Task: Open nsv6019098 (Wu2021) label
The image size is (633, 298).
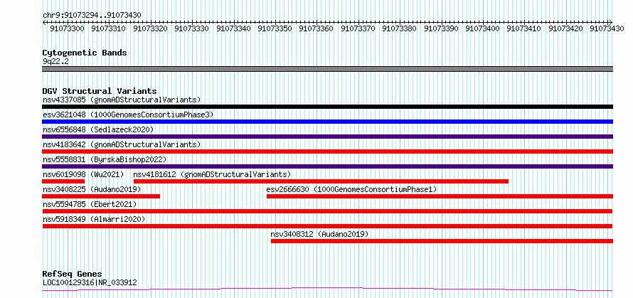Action: click(83, 174)
